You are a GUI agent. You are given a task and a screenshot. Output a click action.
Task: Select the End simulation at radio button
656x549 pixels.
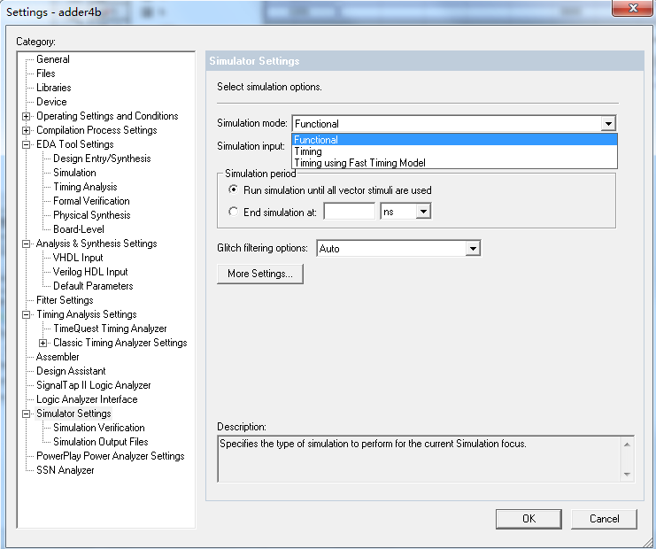234,212
